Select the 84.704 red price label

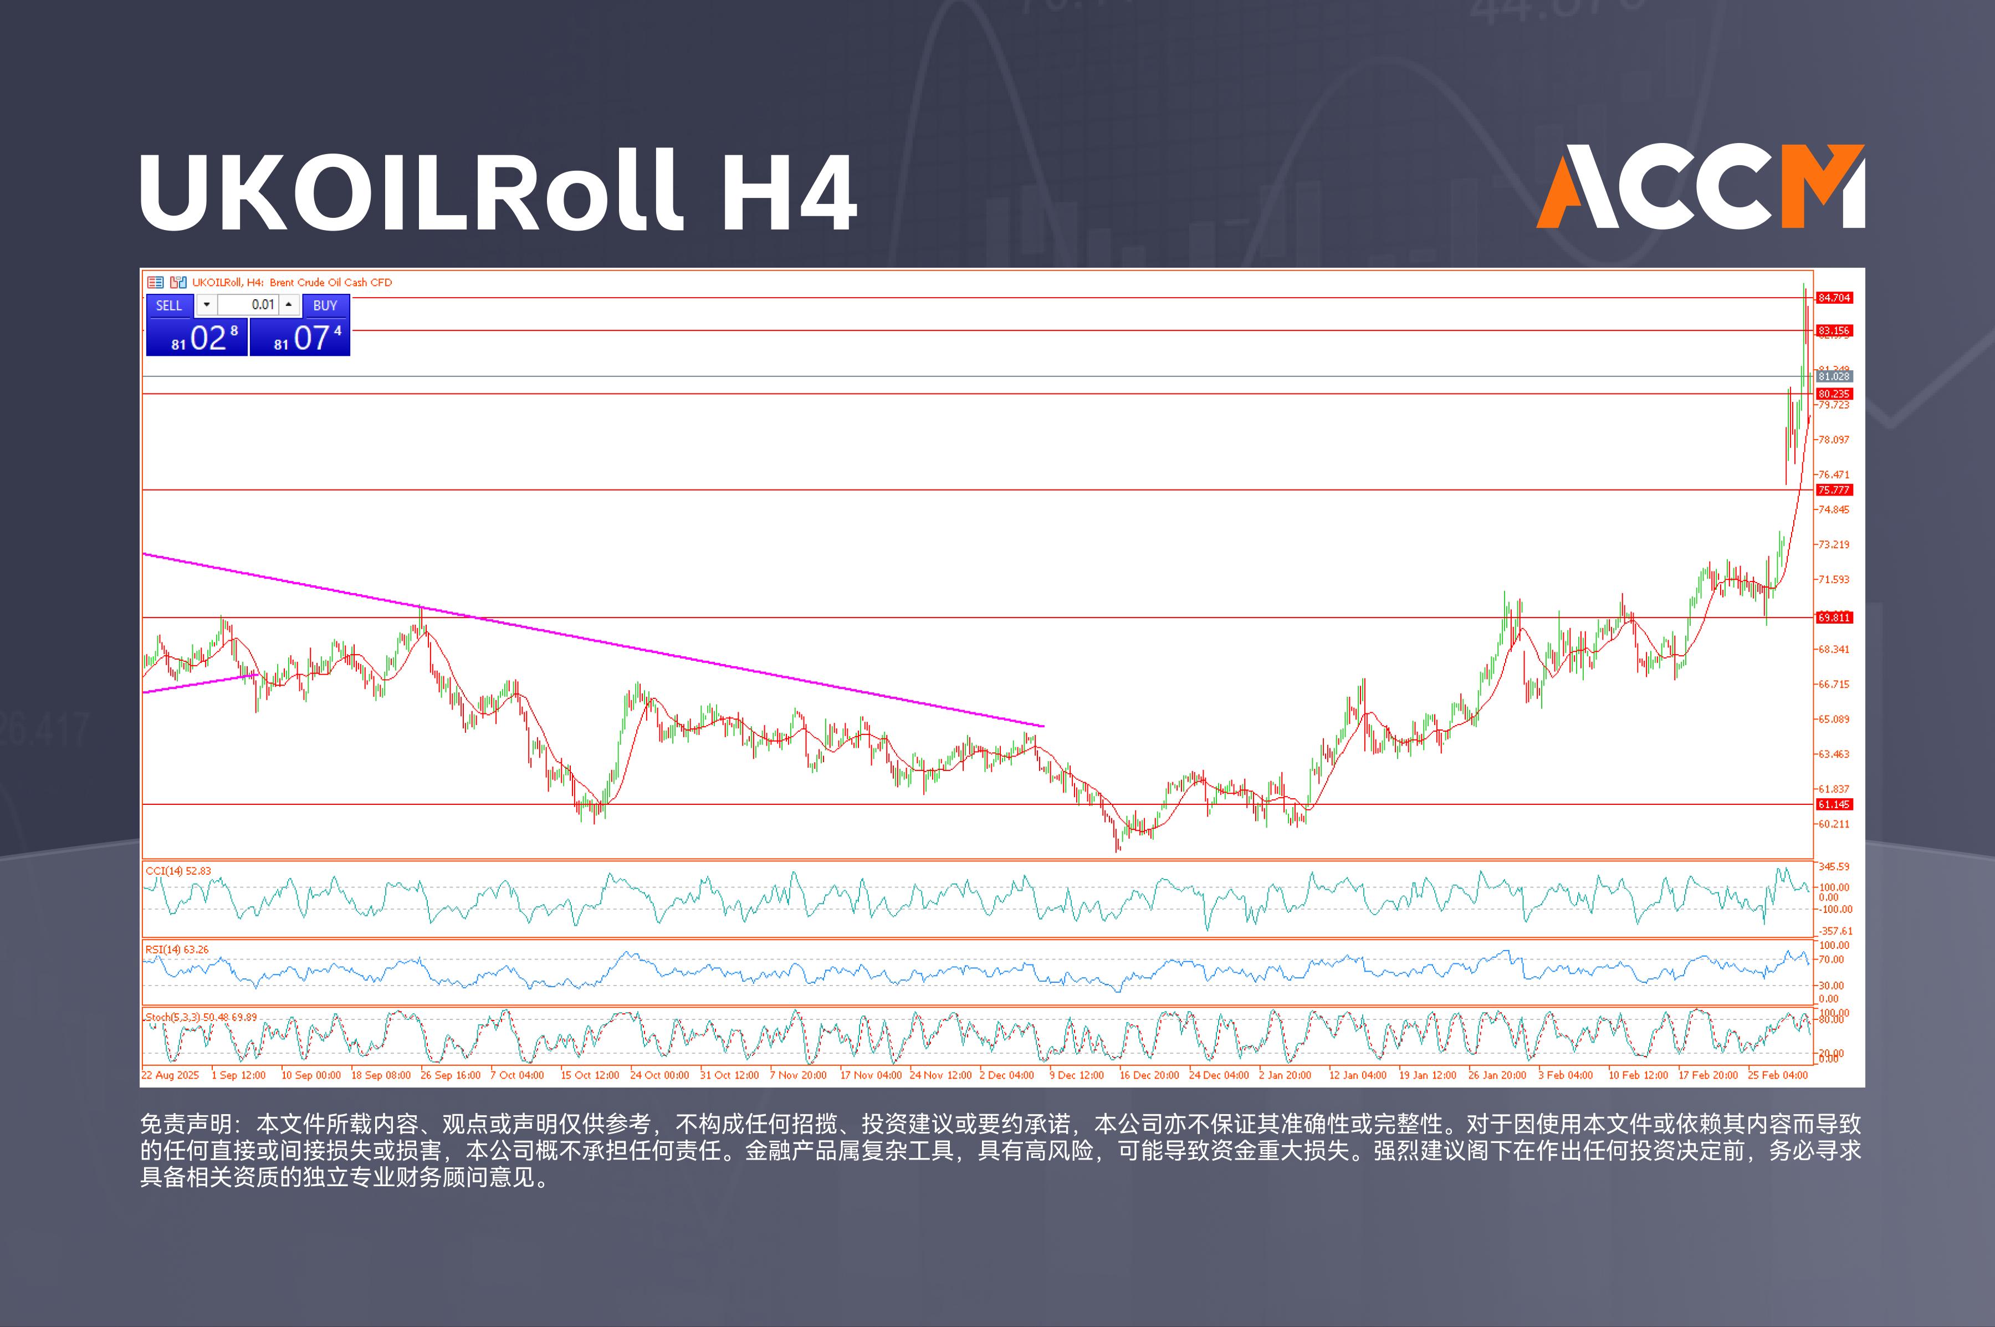(x=1833, y=298)
